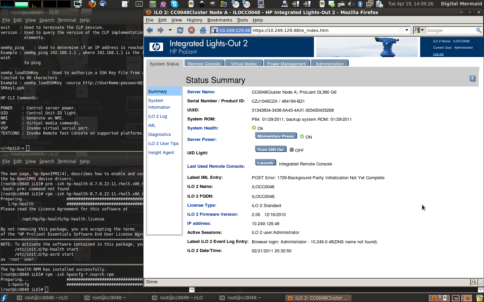Launch Skype from the top panel

coord(174,4)
